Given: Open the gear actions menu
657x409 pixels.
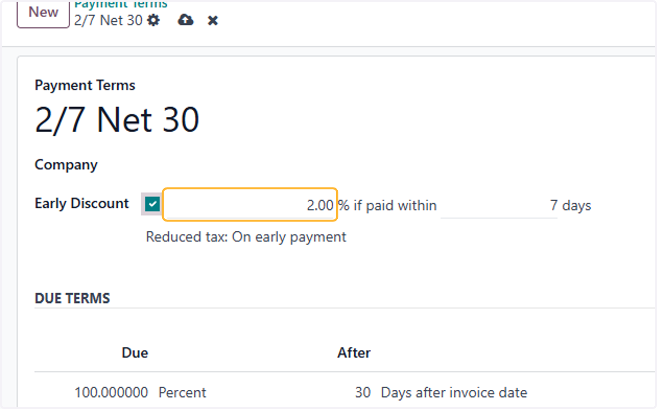Looking at the screenshot, I should [x=154, y=21].
